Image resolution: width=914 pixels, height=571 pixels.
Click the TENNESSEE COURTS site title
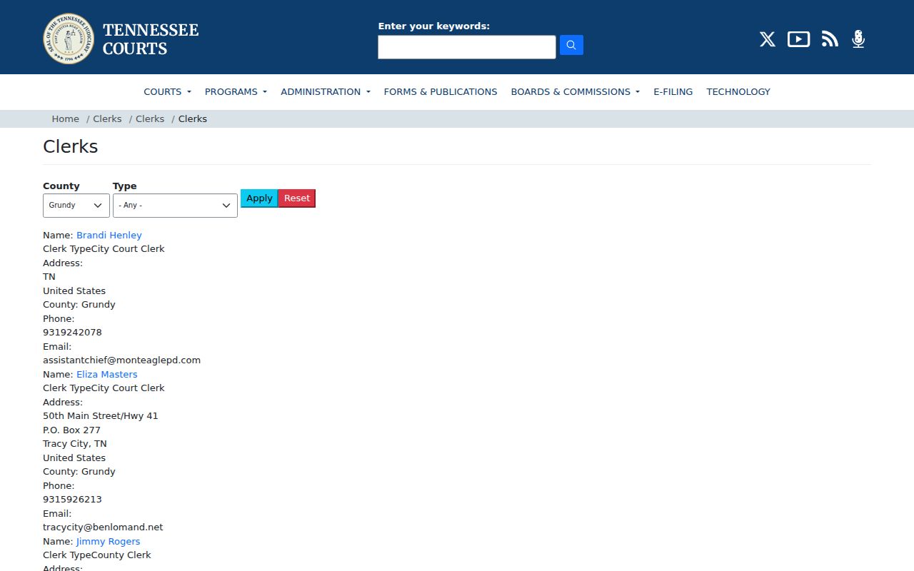[151, 39]
